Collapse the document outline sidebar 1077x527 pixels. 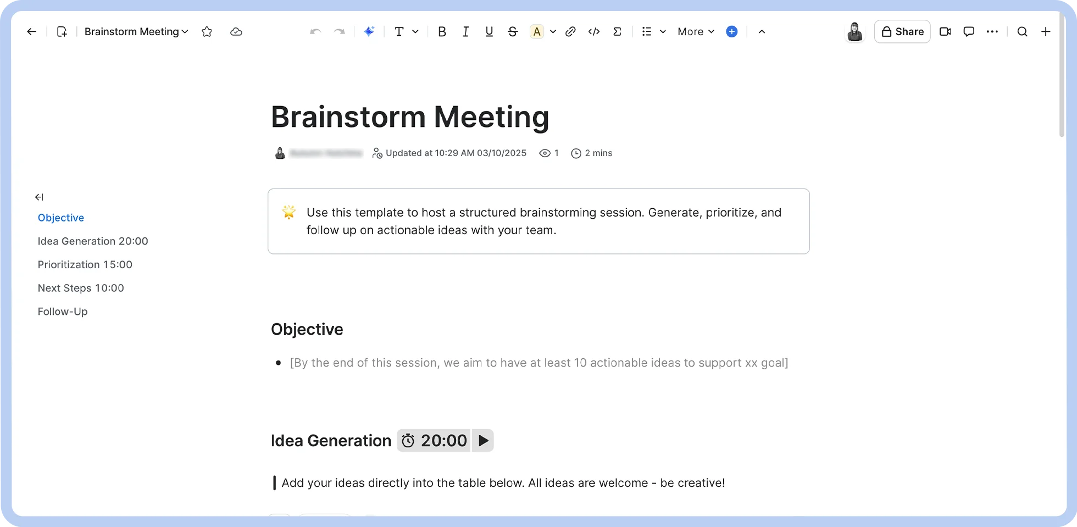click(38, 197)
